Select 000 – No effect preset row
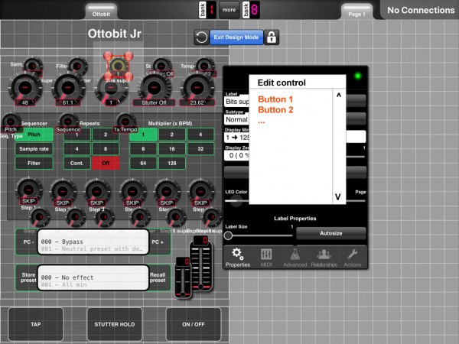The image size is (459, 344). click(93, 277)
